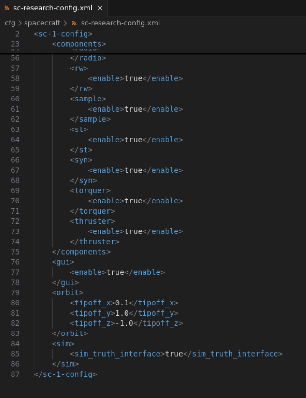Click the opening sample tag
The height and width of the screenshot is (398, 306).
(x=88, y=99)
